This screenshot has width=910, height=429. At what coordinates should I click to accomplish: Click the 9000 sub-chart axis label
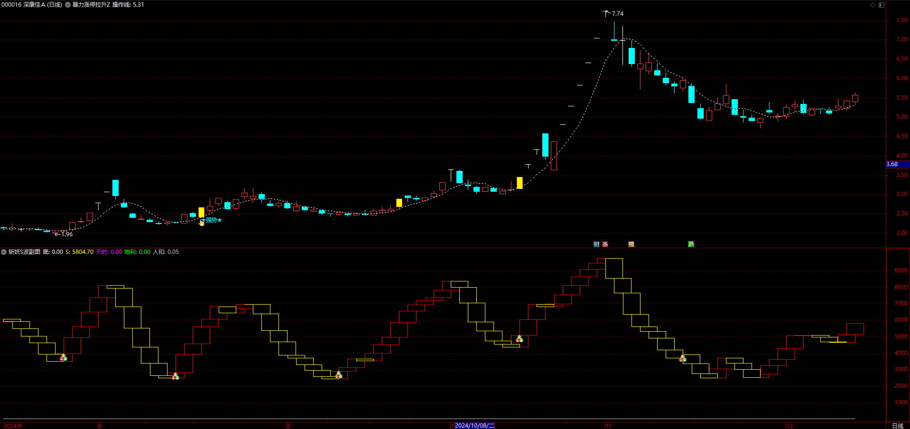[x=901, y=270]
